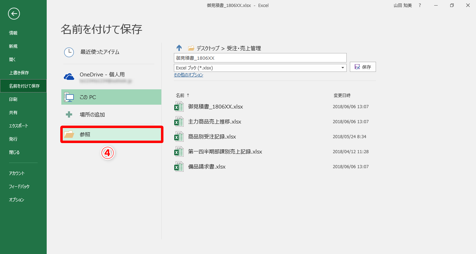
Task: Click the This PC computer icon
Action: [x=69, y=97]
